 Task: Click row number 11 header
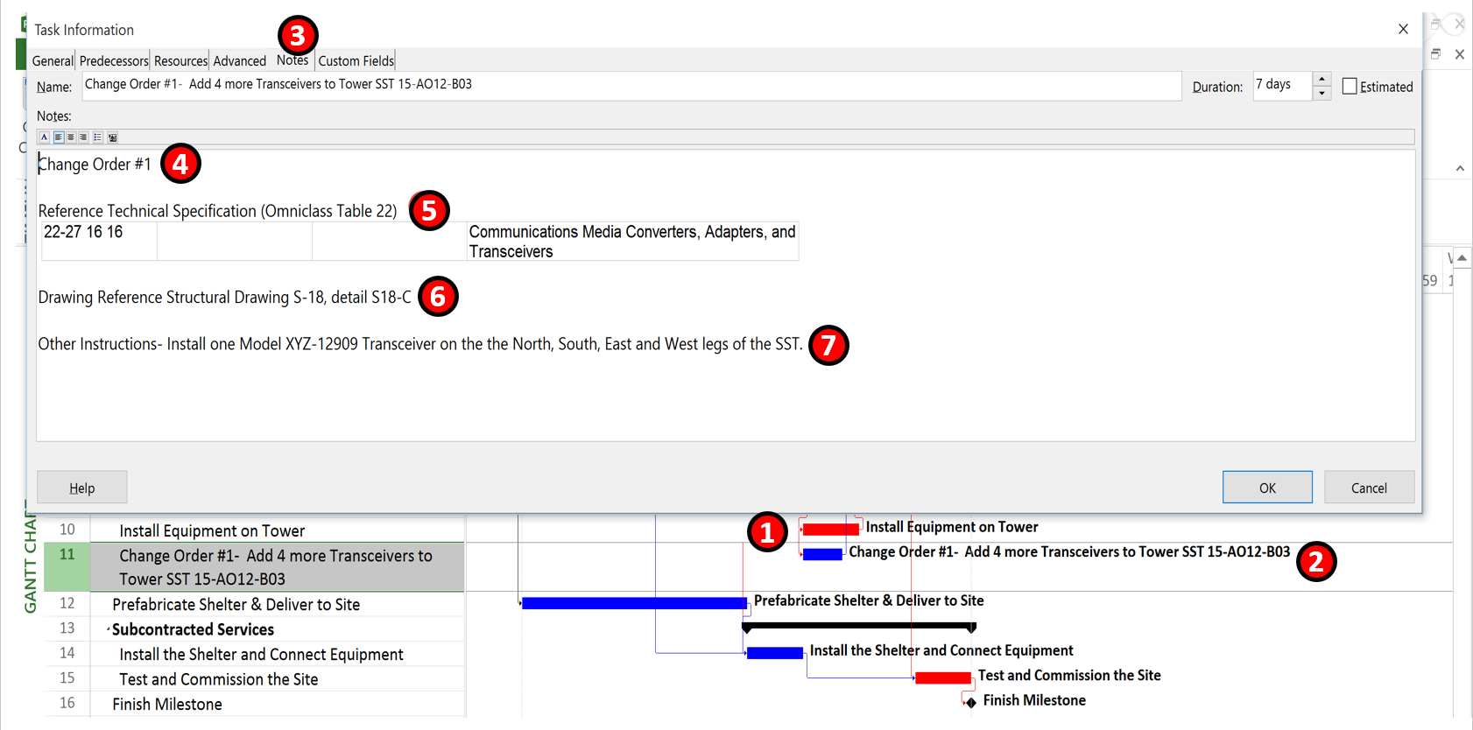click(x=67, y=567)
